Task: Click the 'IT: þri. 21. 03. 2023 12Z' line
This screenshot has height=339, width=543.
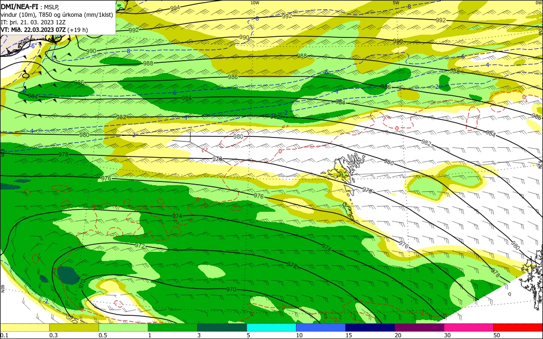Action: pyautogui.click(x=33, y=22)
